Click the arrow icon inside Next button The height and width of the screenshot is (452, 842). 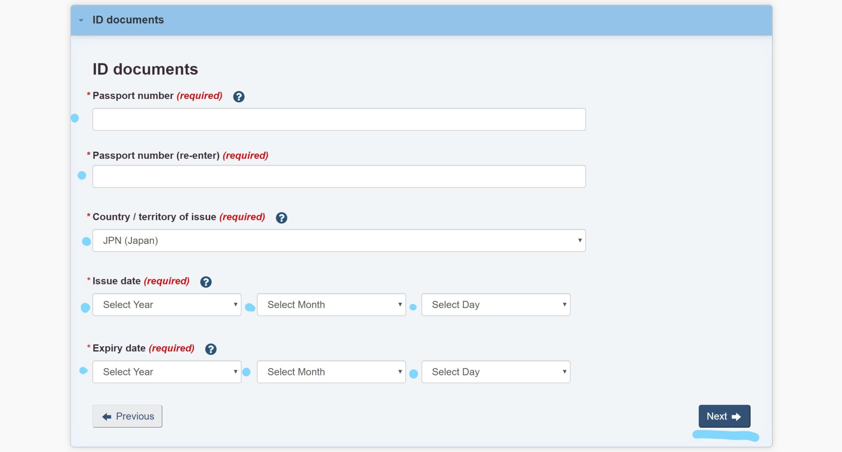[x=736, y=417]
